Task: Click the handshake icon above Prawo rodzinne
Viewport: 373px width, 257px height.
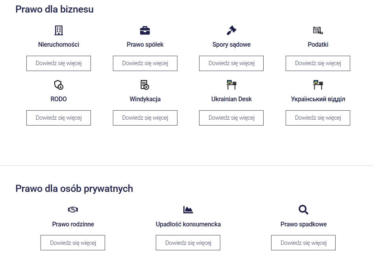Action: [x=73, y=210]
